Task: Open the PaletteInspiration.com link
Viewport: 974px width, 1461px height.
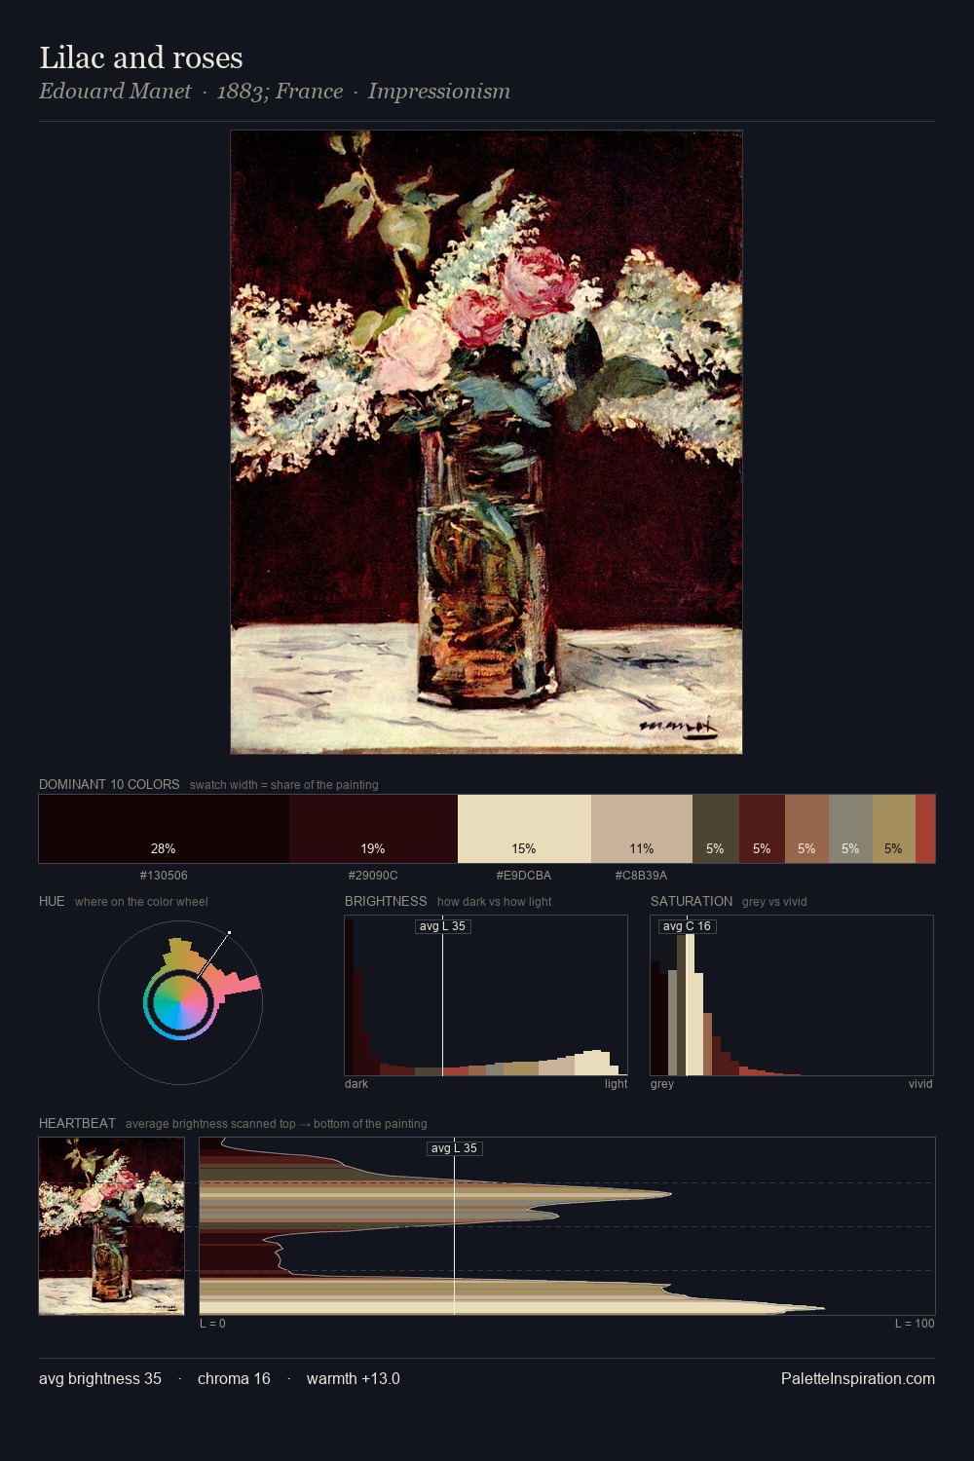Action: 858,1378
